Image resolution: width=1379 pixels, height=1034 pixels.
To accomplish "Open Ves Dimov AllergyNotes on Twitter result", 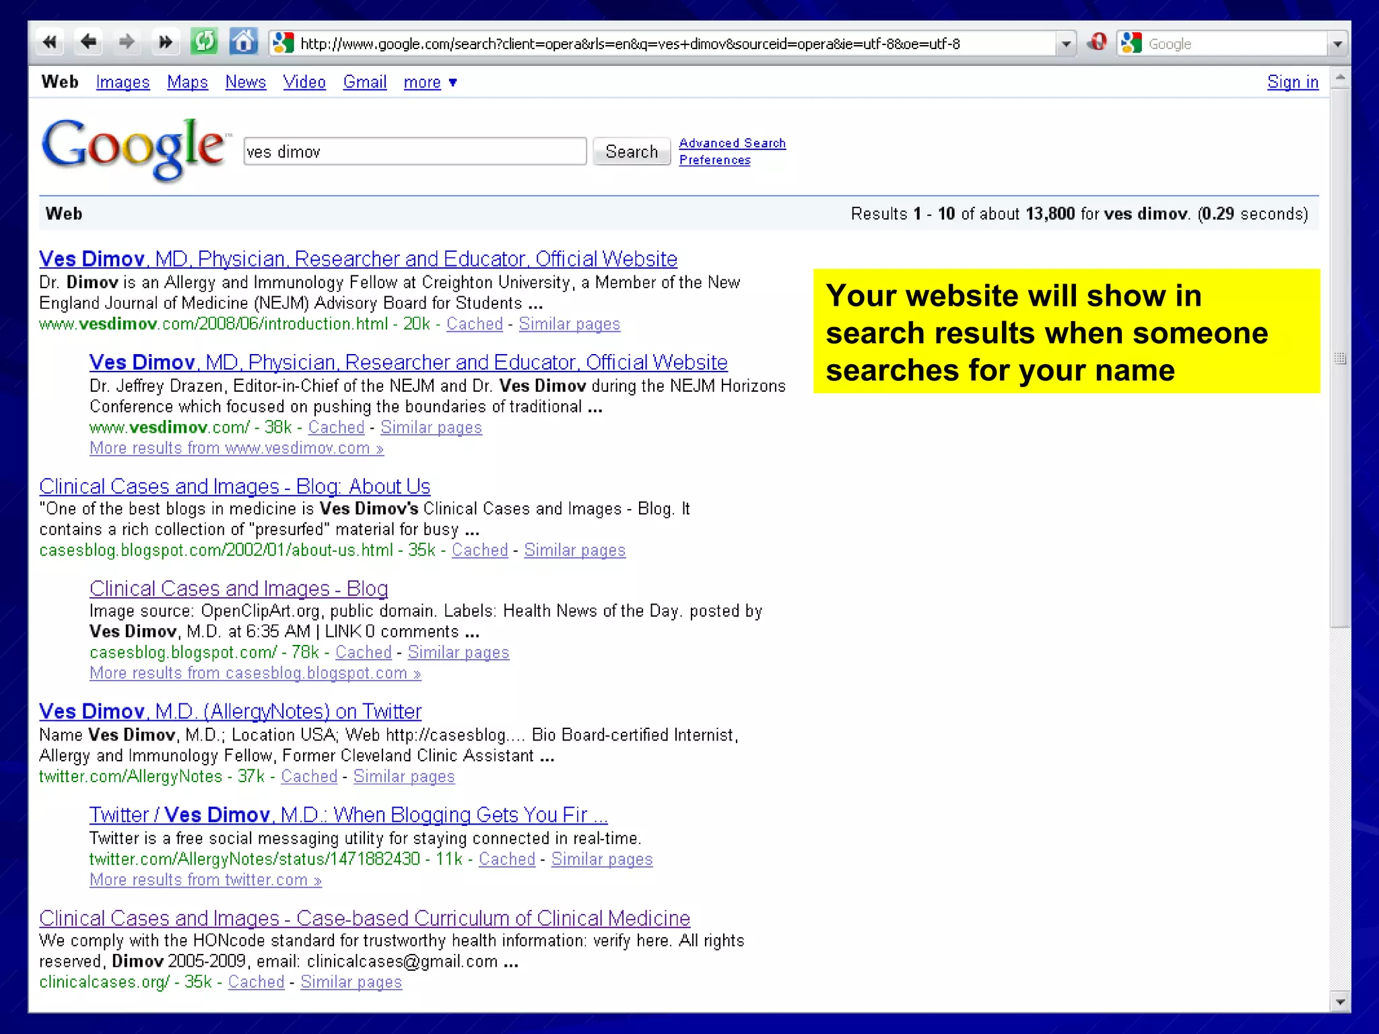I will click(230, 711).
